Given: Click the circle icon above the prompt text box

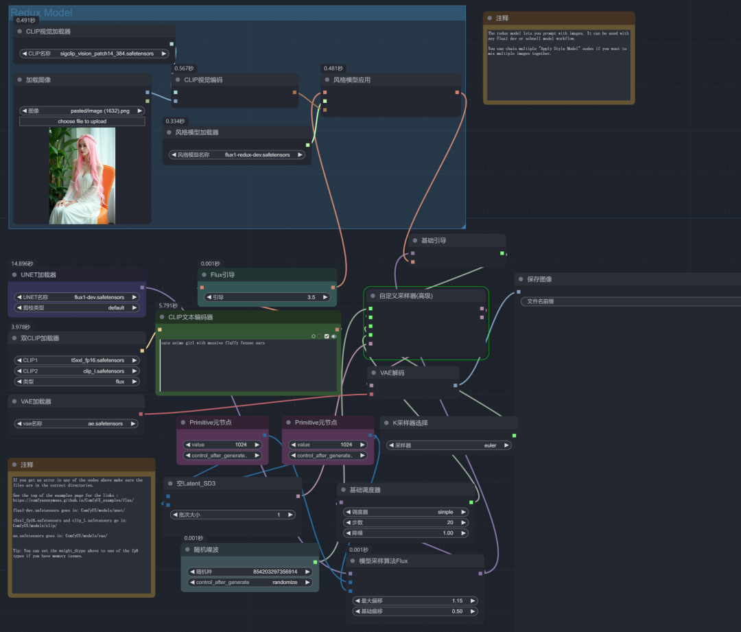Looking at the screenshot, I should [314, 336].
